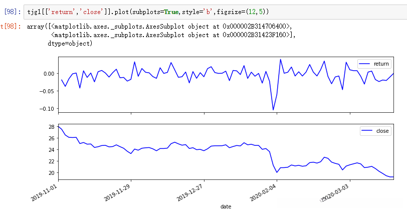Click the 2019-11-01 x-axis date label

coord(44,193)
